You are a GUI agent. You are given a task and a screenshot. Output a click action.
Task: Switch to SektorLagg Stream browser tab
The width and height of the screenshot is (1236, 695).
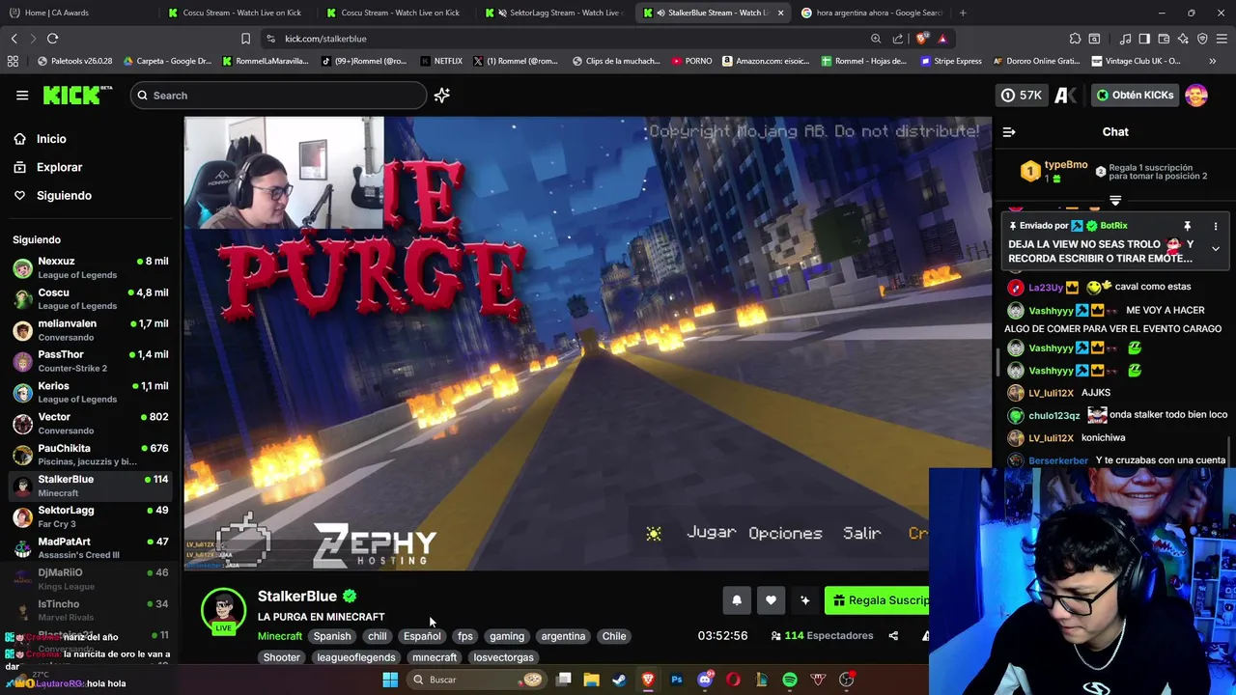(553, 13)
